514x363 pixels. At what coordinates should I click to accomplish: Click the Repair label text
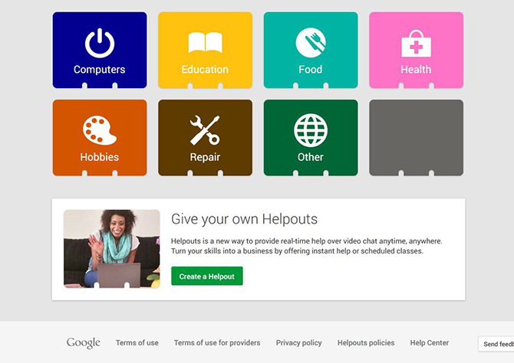[205, 157]
